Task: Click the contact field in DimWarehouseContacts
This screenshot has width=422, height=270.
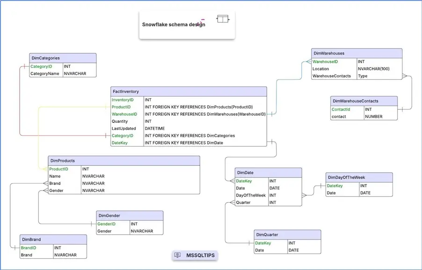Action: point(339,117)
